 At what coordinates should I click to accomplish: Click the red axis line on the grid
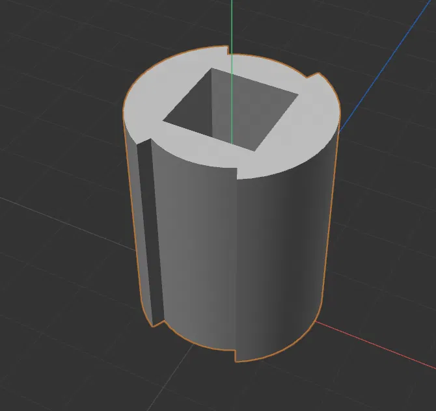[x=375, y=345]
